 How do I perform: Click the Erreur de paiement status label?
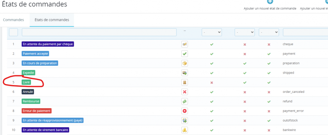click(36, 111)
